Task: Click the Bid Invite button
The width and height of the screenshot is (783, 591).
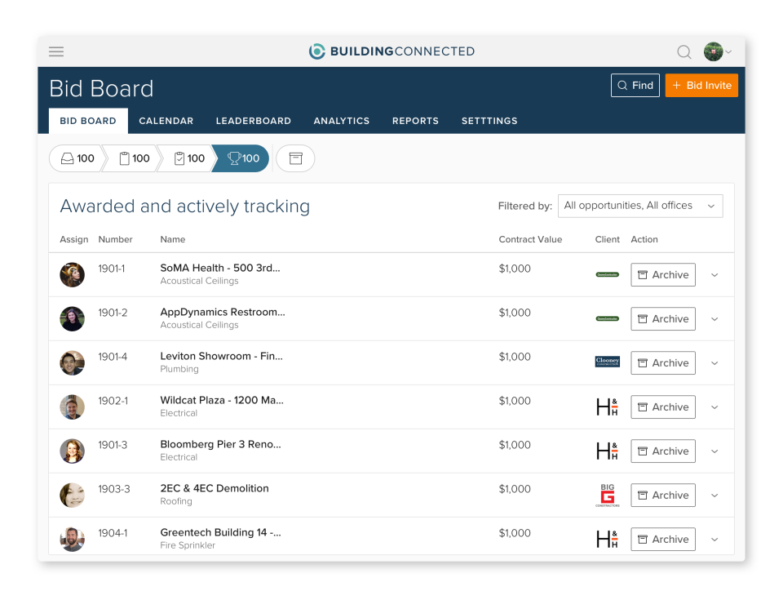Action: [x=701, y=85]
